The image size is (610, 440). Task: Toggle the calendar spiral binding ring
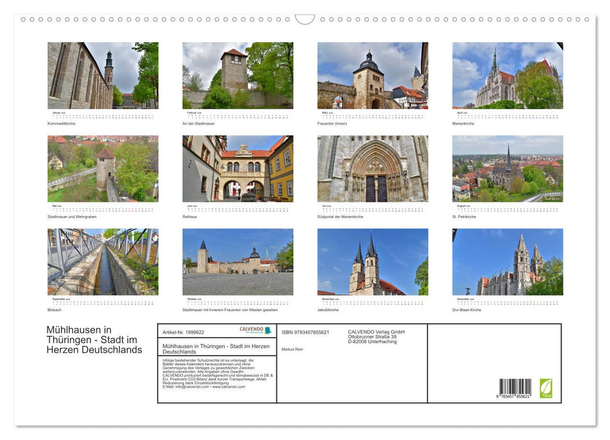coord(305,19)
